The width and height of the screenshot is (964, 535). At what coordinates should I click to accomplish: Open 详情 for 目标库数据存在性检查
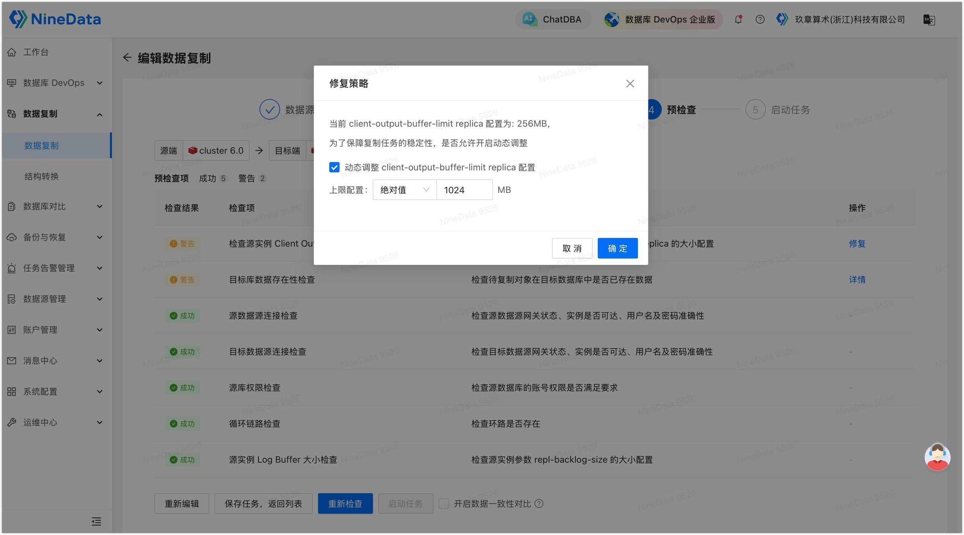click(857, 279)
